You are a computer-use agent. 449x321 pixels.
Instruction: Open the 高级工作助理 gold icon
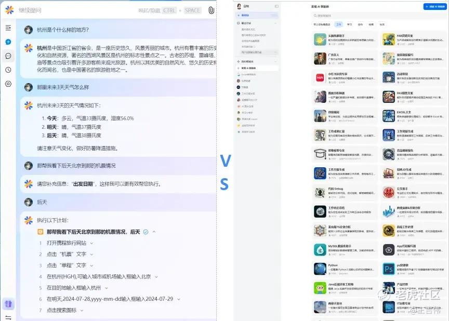(389, 231)
